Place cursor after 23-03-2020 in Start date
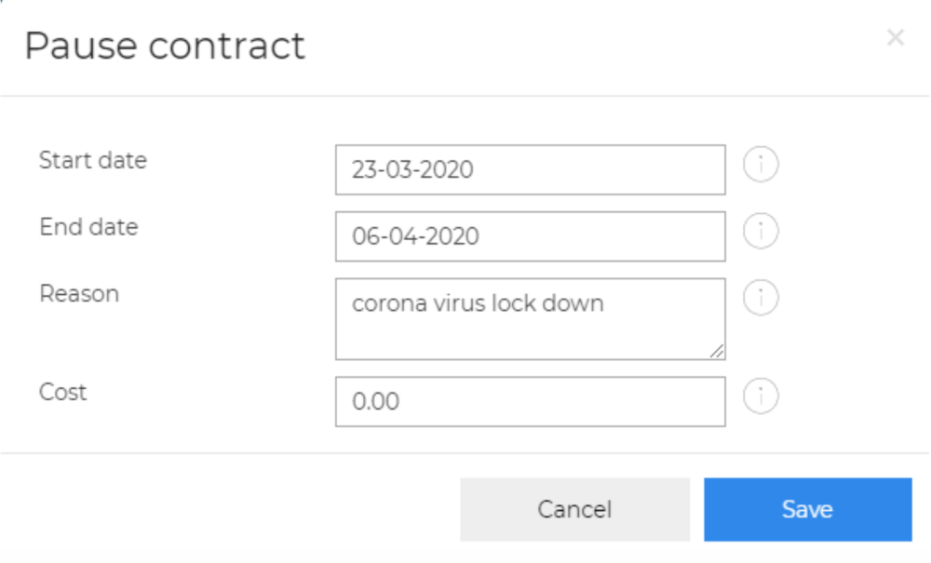 tap(475, 169)
